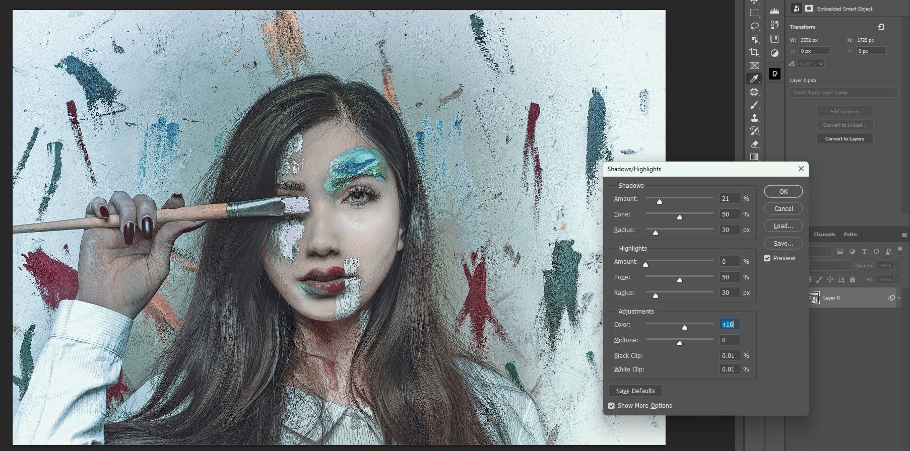The width and height of the screenshot is (910, 451).
Task: Select the Clone Stamp tool
Action: 754,118
